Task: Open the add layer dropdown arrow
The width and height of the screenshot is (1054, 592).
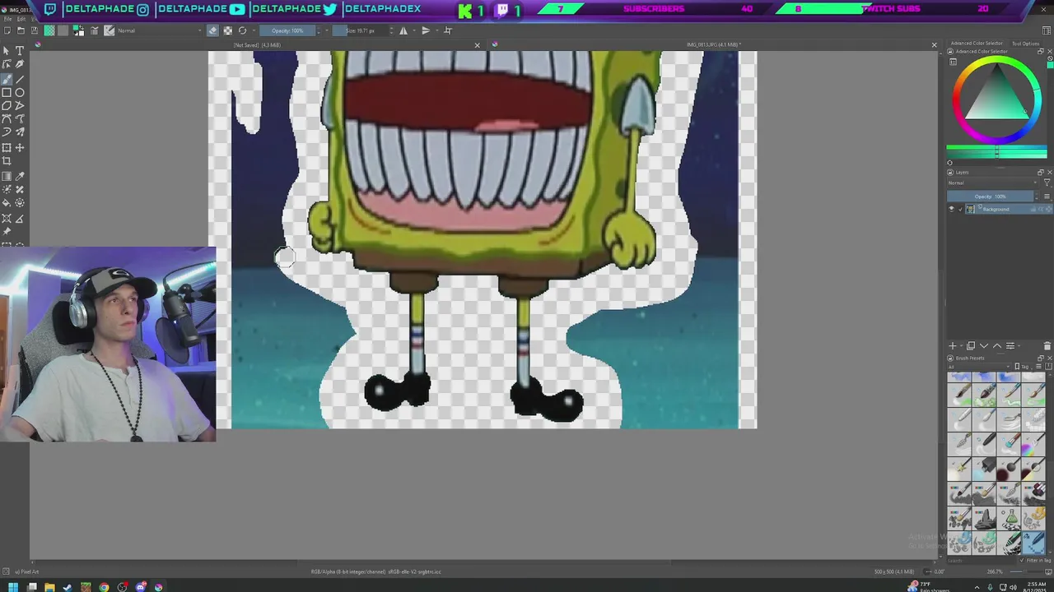Action: pyautogui.click(x=961, y=346)
